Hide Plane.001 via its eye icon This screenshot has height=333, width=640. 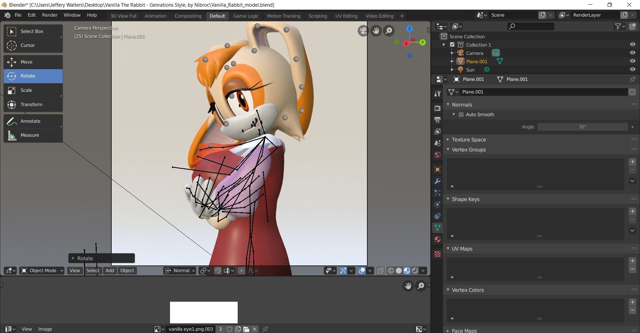632,61
